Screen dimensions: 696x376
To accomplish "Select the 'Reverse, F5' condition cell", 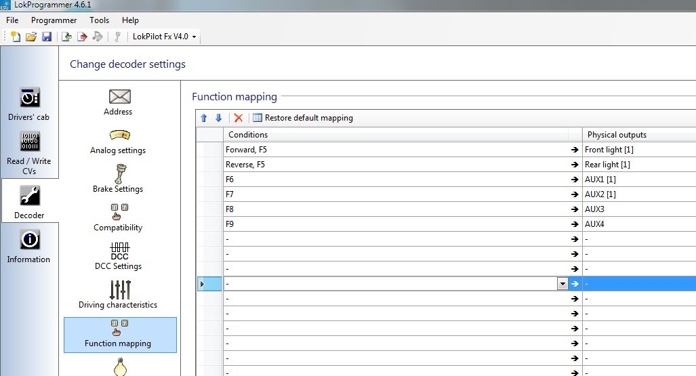I will 396,165.
